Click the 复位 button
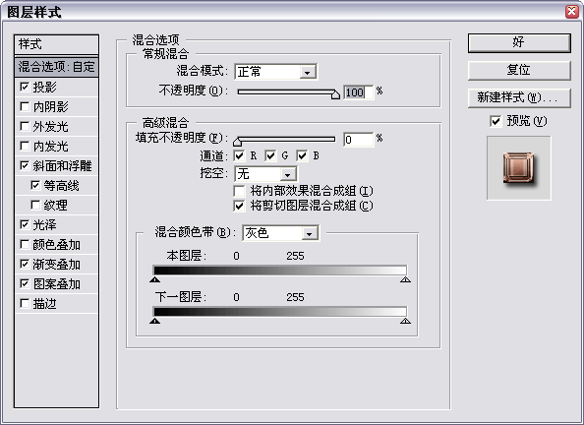Screen dimensions: 584x425 point(519,70)
